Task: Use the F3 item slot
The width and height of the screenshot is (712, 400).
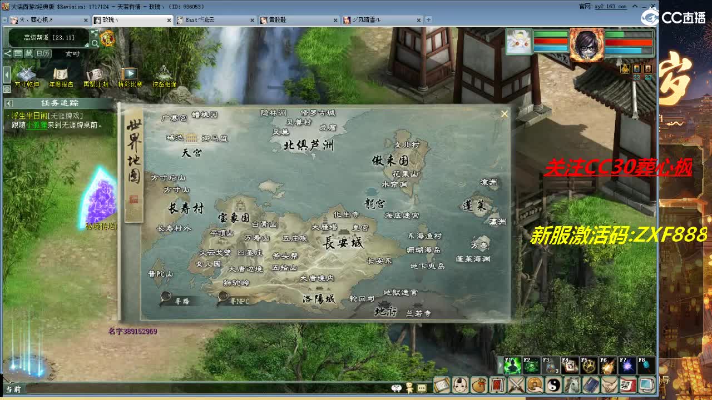Action: pyautogui.click(x=551, y=365)
